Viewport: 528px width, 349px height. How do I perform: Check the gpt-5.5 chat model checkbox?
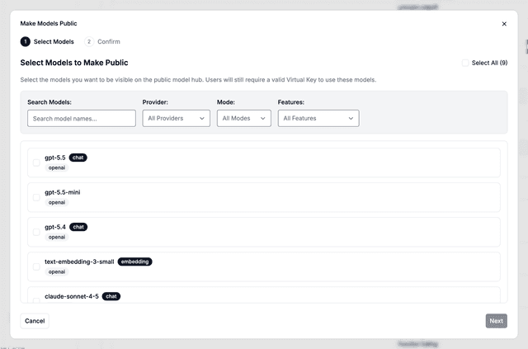pos(36,163)
